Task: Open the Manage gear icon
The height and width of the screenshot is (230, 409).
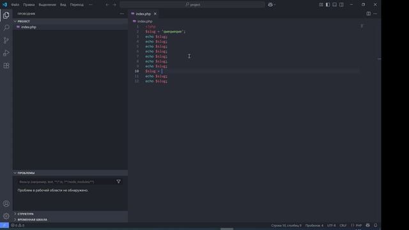Action: click(6, 216)
